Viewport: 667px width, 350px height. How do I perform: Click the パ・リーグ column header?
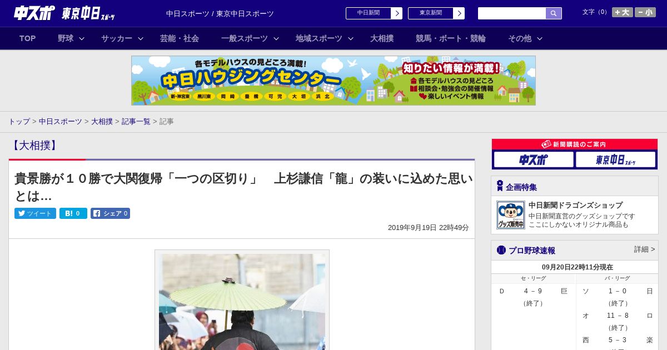point(617,278)
